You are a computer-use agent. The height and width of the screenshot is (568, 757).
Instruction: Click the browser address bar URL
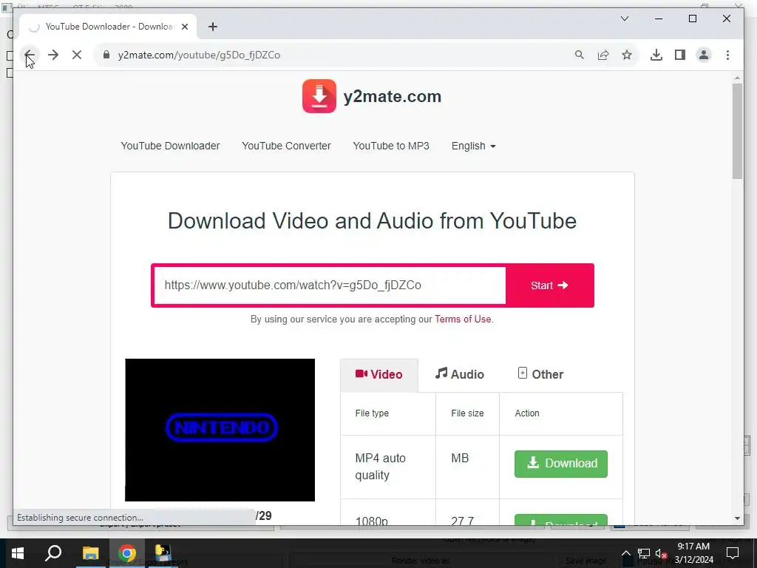pos(199,55)
